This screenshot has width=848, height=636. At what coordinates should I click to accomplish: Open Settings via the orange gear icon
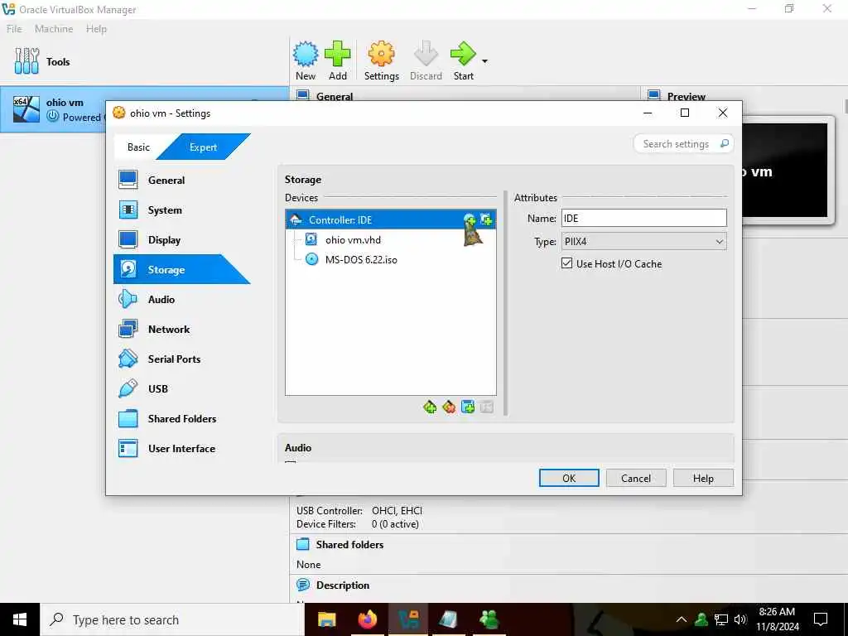[x=381, y=54]
